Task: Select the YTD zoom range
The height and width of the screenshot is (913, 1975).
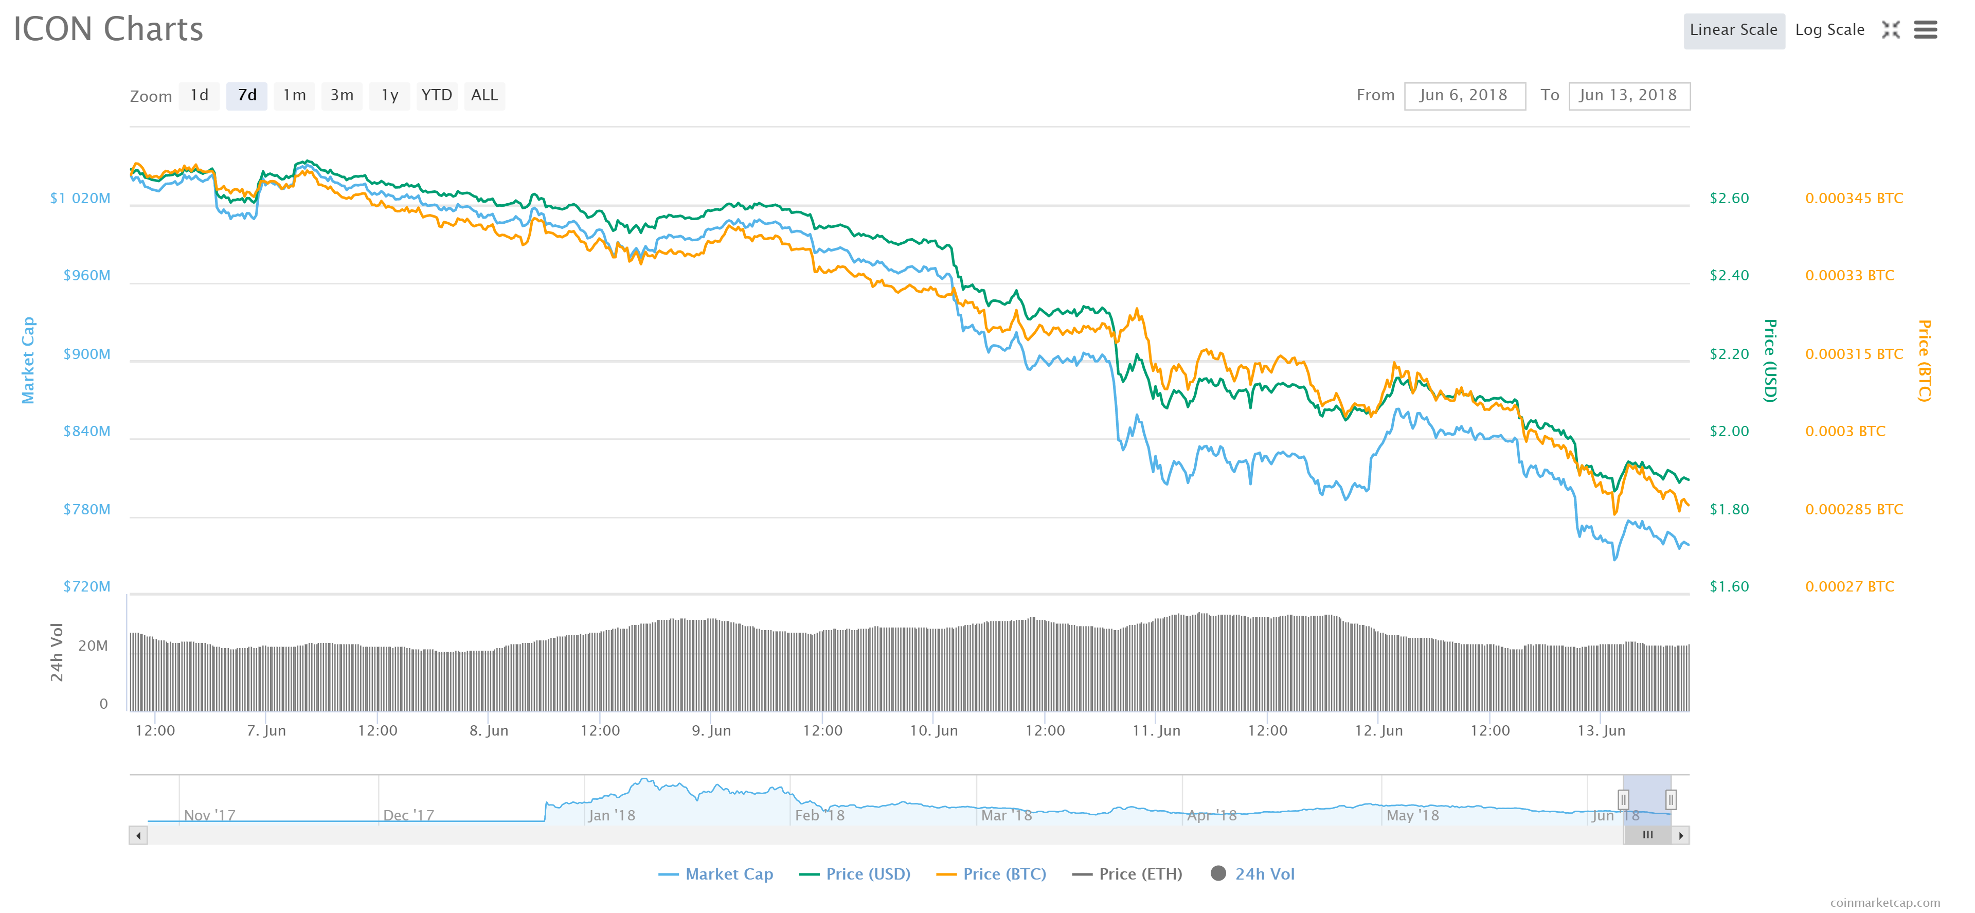Action: pyautogui.click(x=437, y=96)
